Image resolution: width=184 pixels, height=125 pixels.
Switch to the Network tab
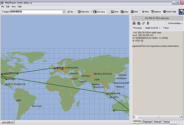pos(157,122)
